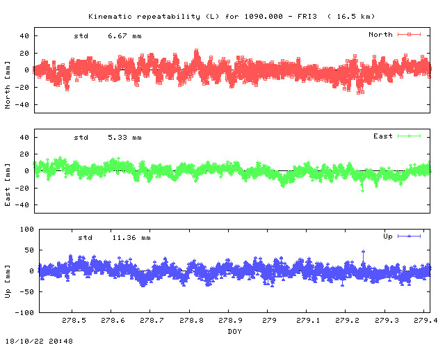Click the "20" tick on the North axis
445x345 pixels.
pyautogui.click(x=24, y=54)
